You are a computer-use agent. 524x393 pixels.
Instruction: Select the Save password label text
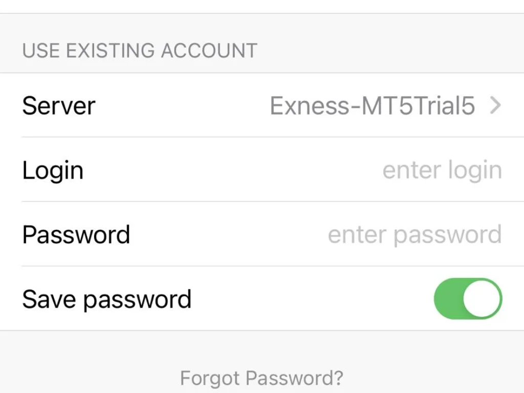[x=106, y=298]
